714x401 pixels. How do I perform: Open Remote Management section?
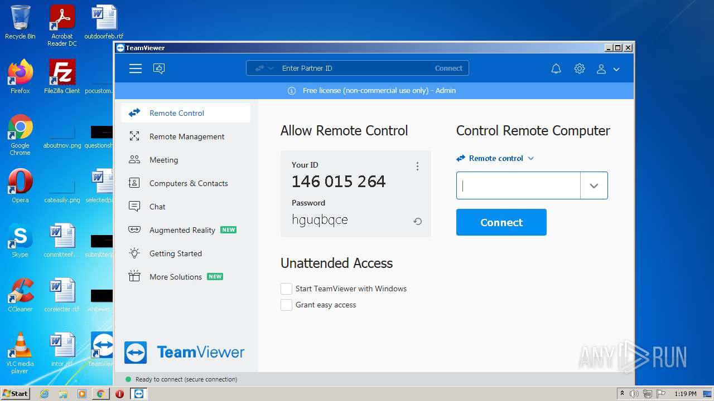click(186, 136)
